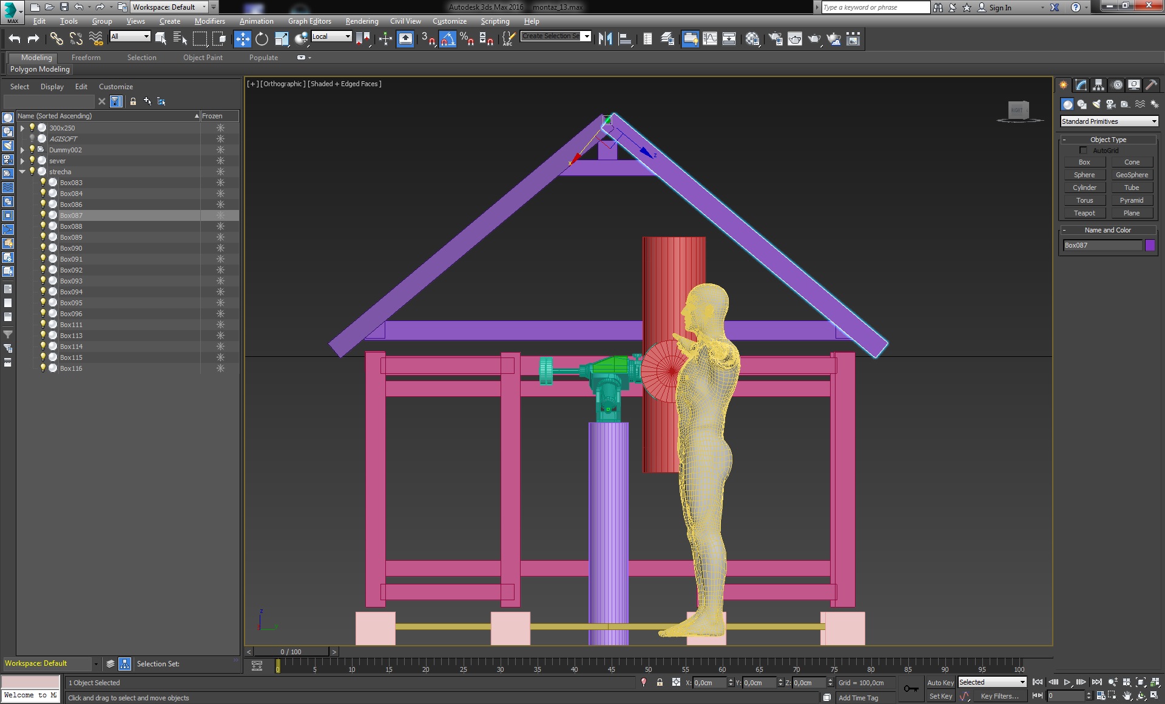Toggle visibility bulb of the sever layer
The width and height of the screenshot is (1165, 704).
click(32, 160)
